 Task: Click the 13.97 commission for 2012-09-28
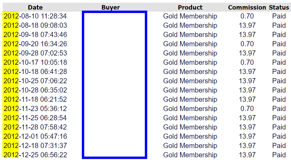point(247,53)
